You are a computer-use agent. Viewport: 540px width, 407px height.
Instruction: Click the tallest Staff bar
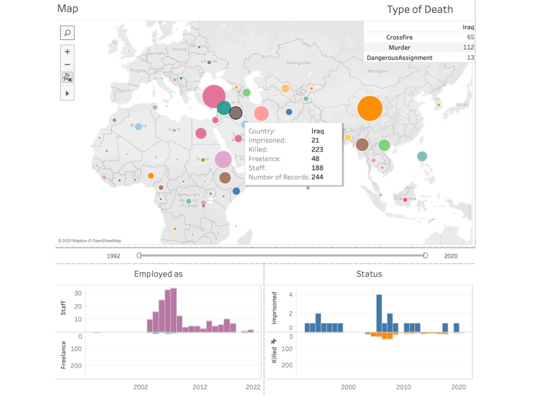tap(173, 310)
